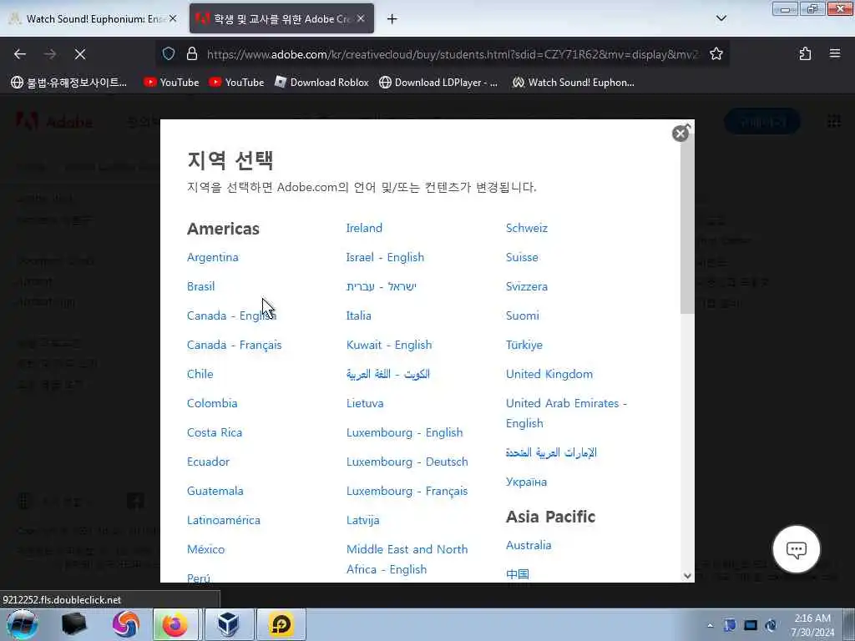Close the Watch Sound! Euphonium tab
This screenshot has width=855, height=641.
[173, 18]
